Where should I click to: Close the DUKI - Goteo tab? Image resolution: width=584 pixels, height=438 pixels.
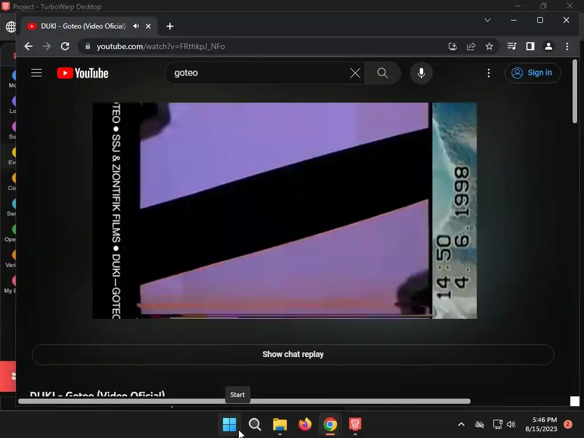pyautogui.click(x=148, y=26)
